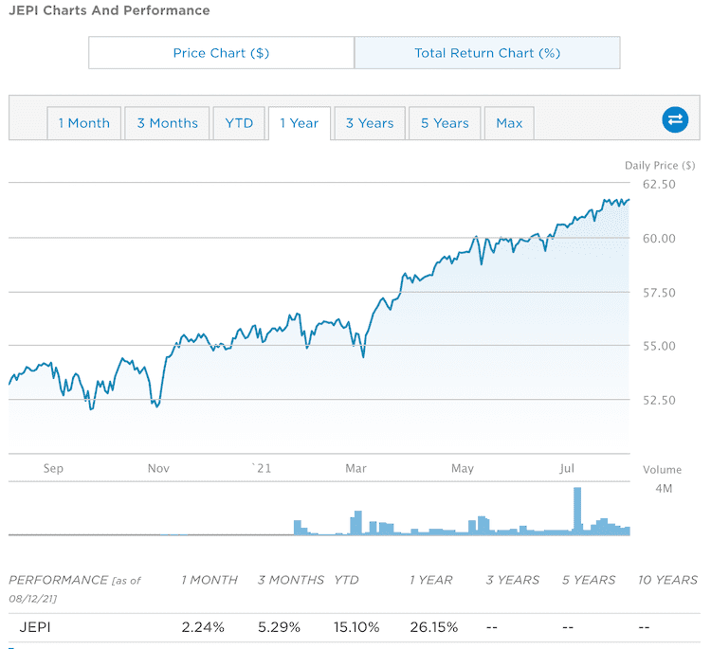Click the 55.00 price axis label
711x649 pixels.
click(x=659, y=346)
